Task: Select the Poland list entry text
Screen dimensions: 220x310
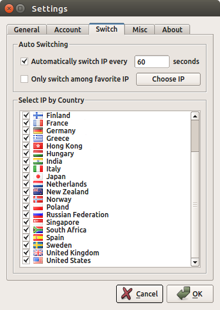Action: pos(57,207)
